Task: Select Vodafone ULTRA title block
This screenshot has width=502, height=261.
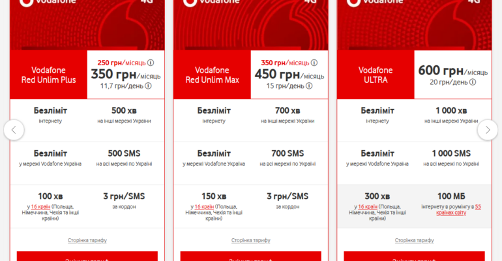Action: 376,74
